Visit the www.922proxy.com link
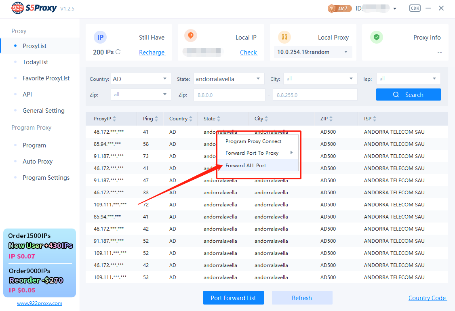The image size is (455, 311). [x=40, y=303]
